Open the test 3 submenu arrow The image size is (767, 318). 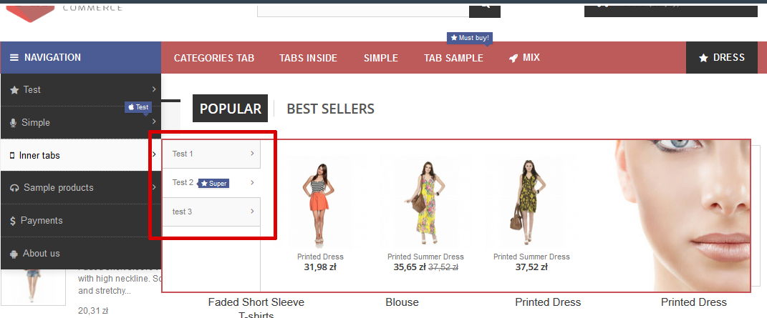pyautogui.click(x=252, y=212)
